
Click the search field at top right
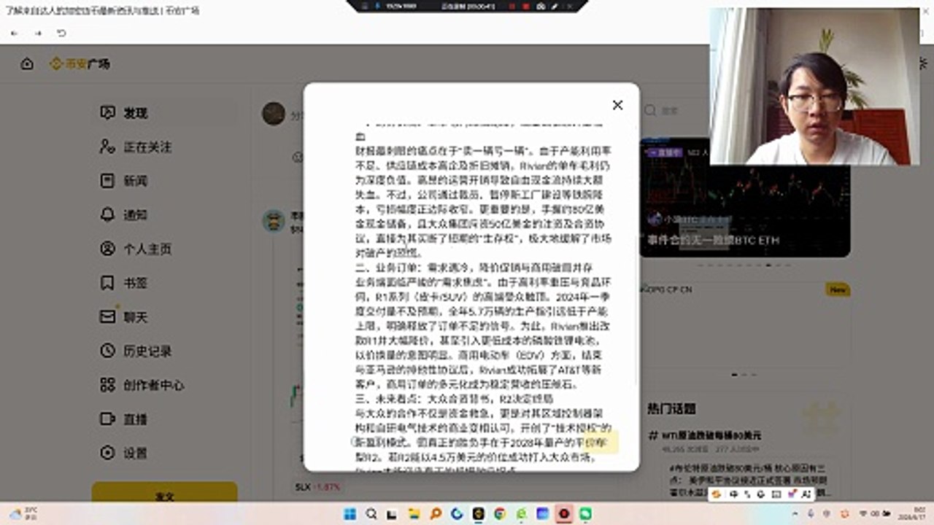pyautogui.click(x=675, y=111)
